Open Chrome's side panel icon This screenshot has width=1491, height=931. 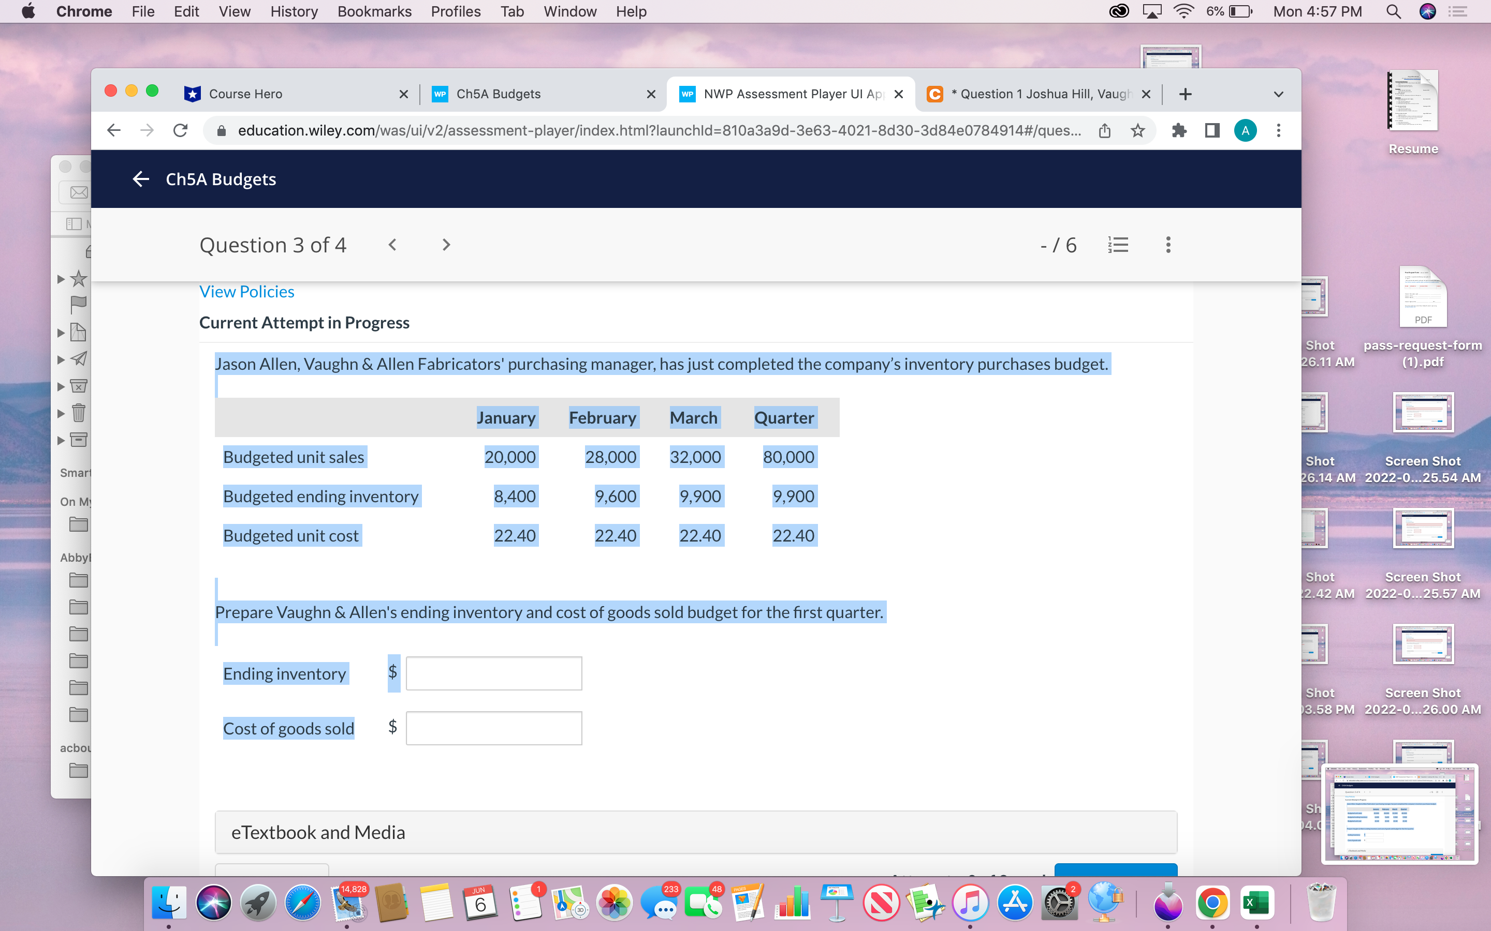click(1211, 130)
